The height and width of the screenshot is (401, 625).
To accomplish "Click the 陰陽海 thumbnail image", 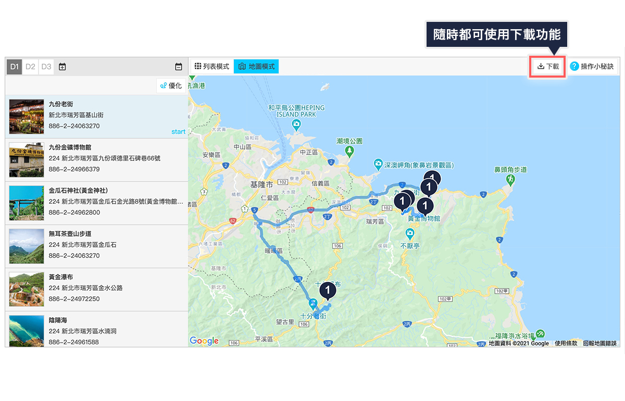I will [x=27, y=331].
